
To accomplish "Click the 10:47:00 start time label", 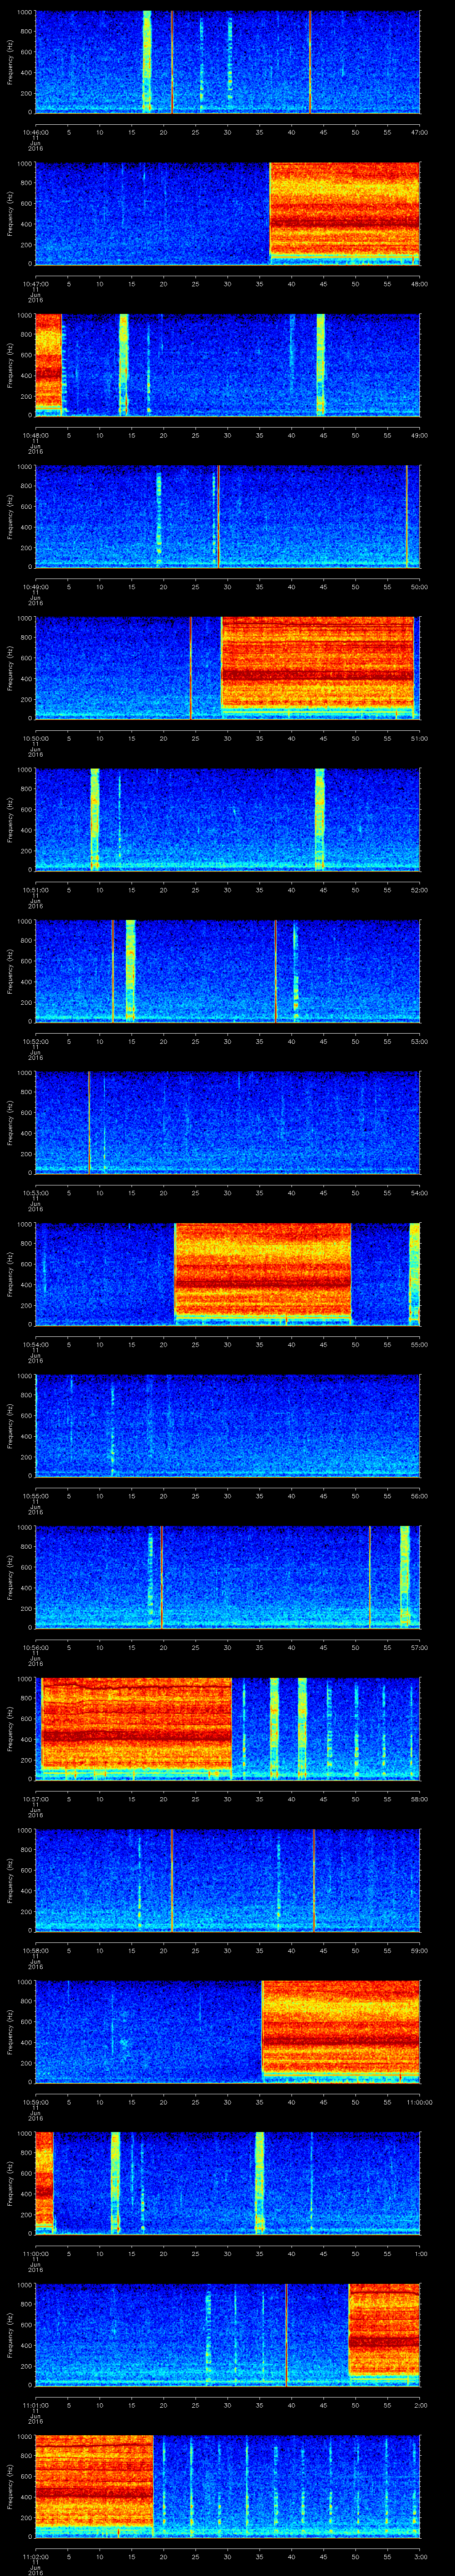I will coord(36,284).
